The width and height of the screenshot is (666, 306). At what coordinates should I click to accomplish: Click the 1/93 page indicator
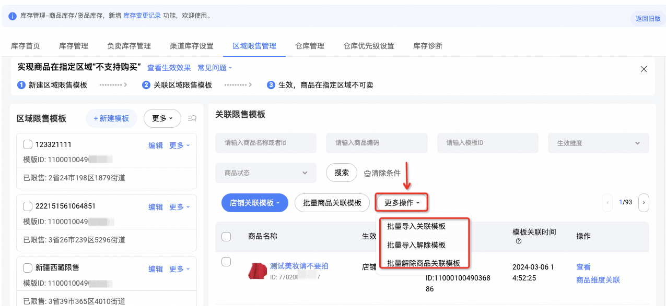[625, 202]
